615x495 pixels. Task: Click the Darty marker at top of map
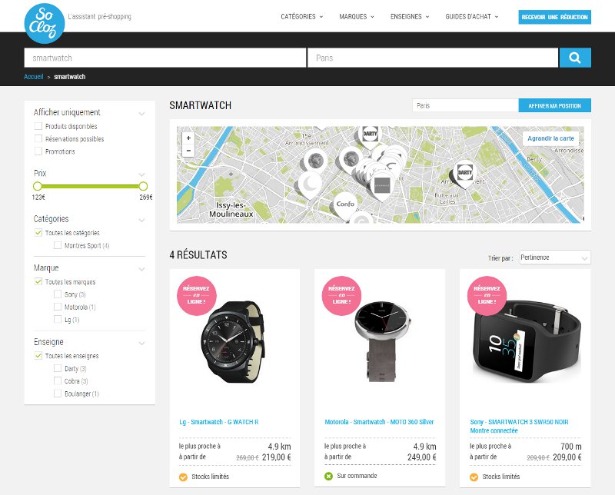(x=371, y=134)
